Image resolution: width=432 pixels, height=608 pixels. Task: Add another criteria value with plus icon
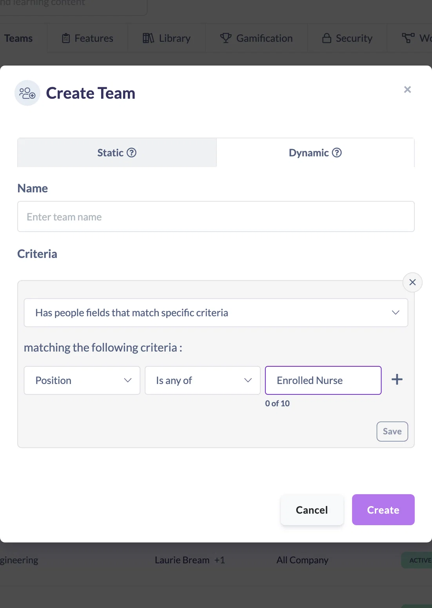click(397, 379)
